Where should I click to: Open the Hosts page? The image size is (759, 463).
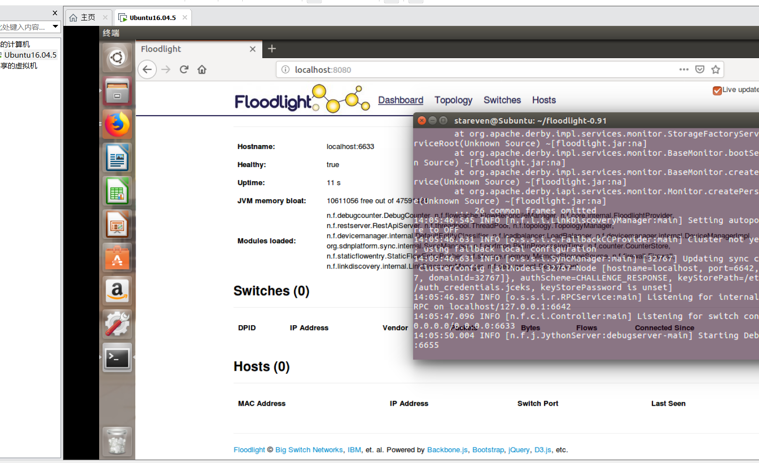pyautogui.click(x=544, y=100)
